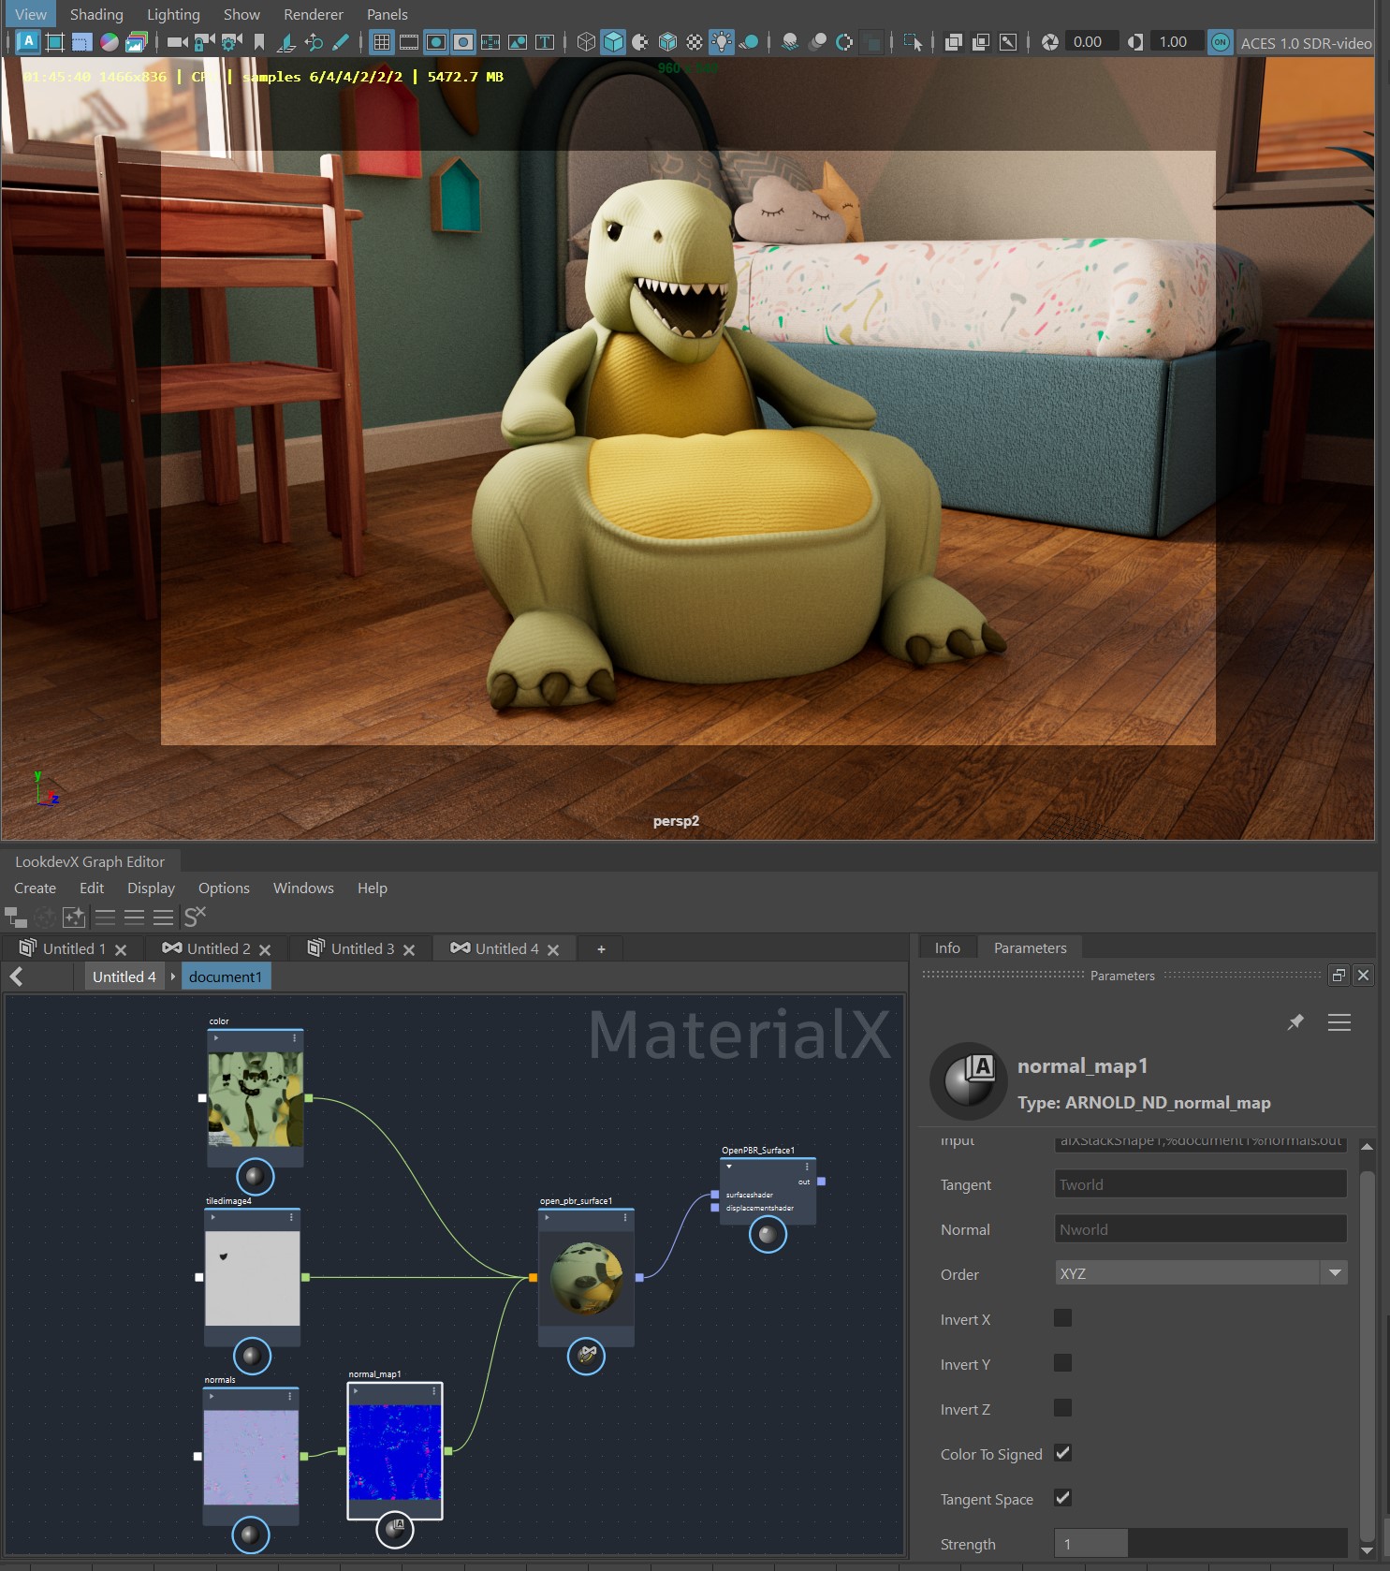1390x1571 pixels.
Task: Click the Normal input field
Action: (1200, 1228)
